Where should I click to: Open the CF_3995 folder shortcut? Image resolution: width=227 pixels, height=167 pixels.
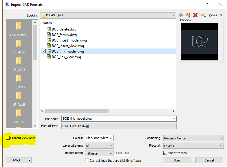pyautogui.click(x=19, y=64)
